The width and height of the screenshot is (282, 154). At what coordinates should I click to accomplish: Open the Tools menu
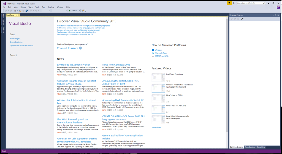pos(37,7)
